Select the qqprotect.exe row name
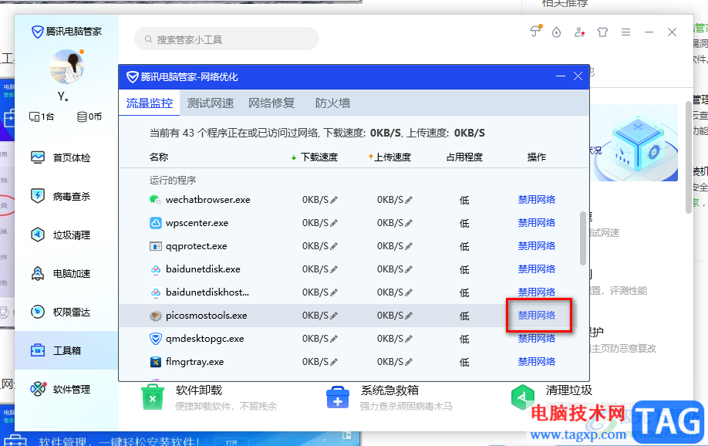This screenshot has width=708, height=446. 196,246
